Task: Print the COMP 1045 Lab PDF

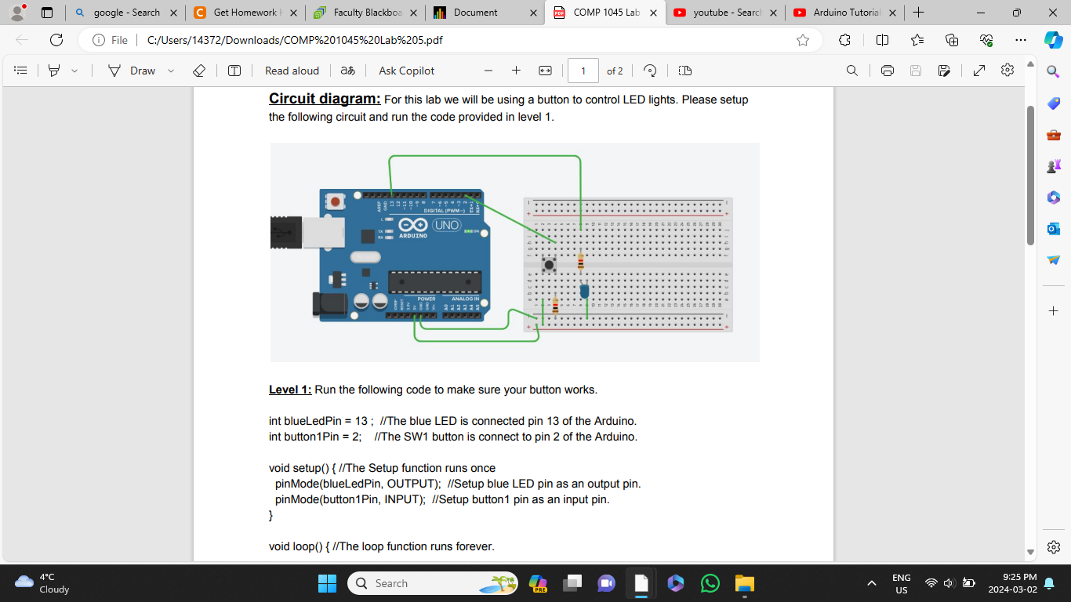Action: point(887,70)
